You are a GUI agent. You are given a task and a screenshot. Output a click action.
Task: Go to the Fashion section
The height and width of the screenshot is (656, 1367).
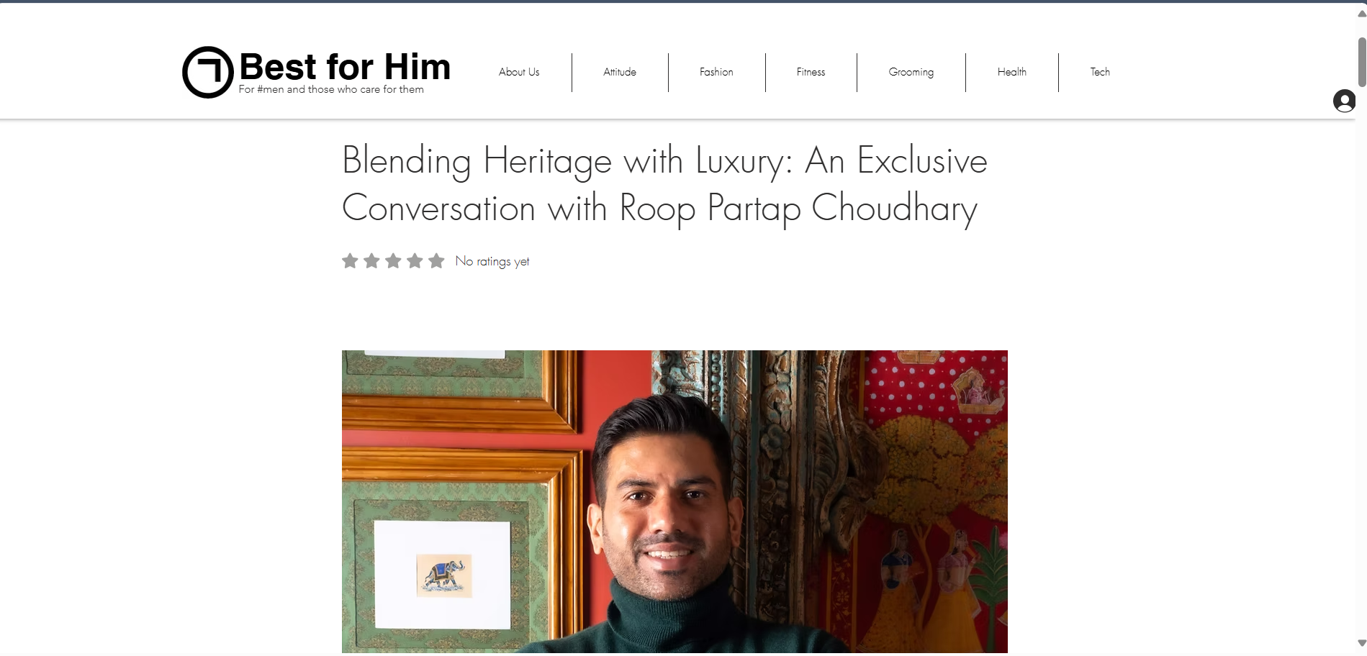pyautogui.click(x=716, y=72)
